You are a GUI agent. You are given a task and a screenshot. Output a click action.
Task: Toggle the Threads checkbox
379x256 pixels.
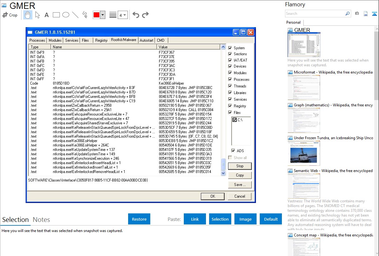click(x=230, y=86)
